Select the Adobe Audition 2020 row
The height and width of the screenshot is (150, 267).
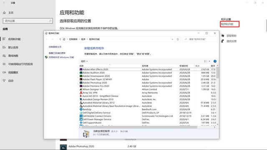148,72
